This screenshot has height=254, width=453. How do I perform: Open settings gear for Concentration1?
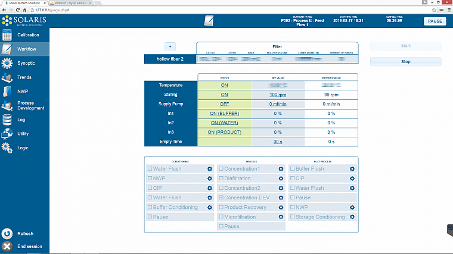click(x=281, y=169)
